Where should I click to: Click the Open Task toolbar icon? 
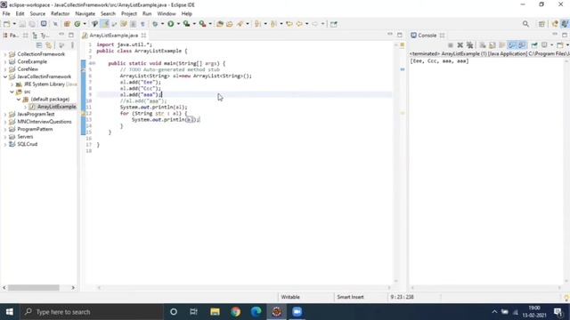230,24
